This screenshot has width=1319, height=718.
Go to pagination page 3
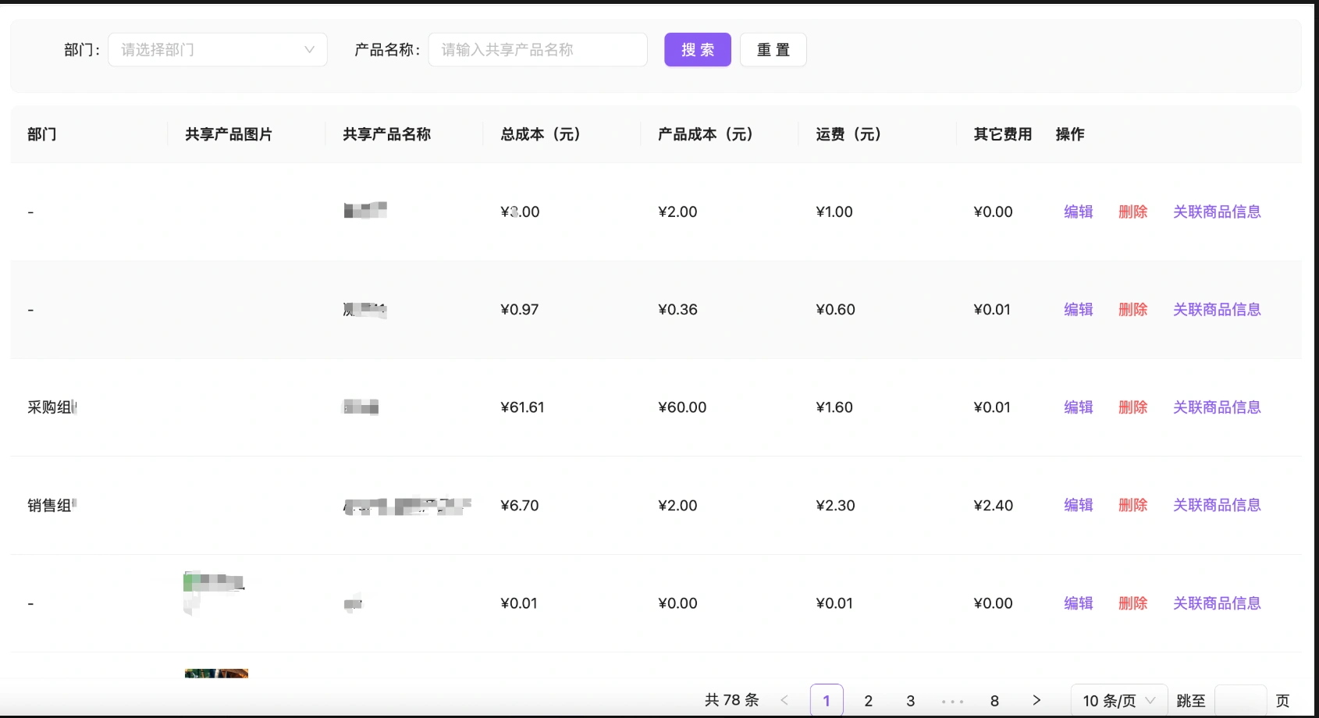911,701
